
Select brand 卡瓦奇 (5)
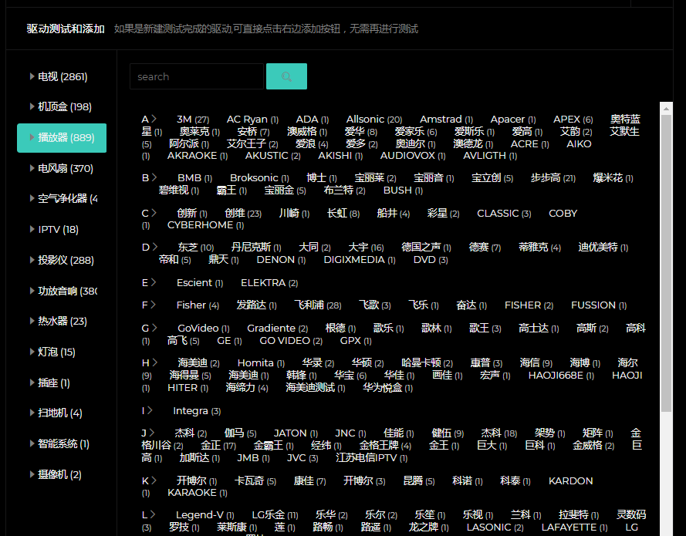tap(255, 481)
